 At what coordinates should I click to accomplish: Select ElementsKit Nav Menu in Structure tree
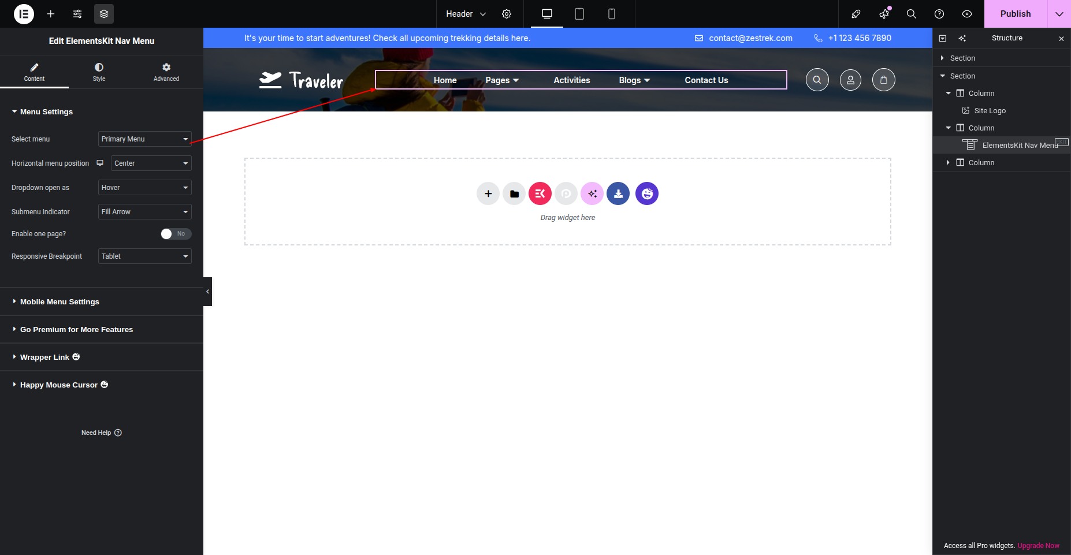1020,146
